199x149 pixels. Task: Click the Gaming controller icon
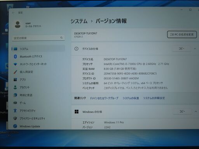click(x=15, y=103)
